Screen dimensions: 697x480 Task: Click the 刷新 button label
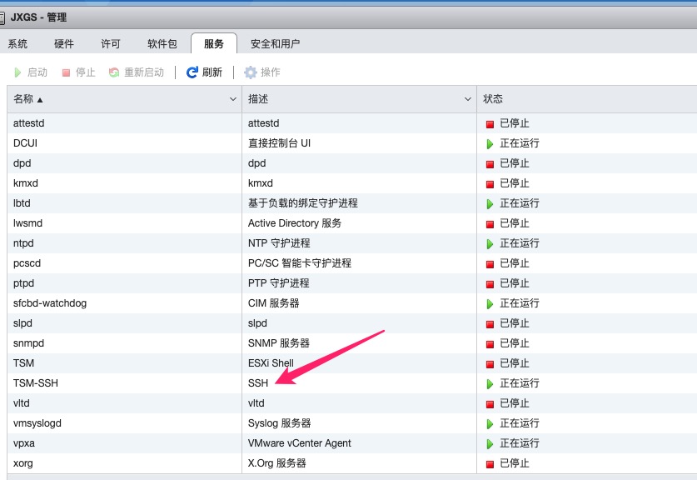click(212, 72)
